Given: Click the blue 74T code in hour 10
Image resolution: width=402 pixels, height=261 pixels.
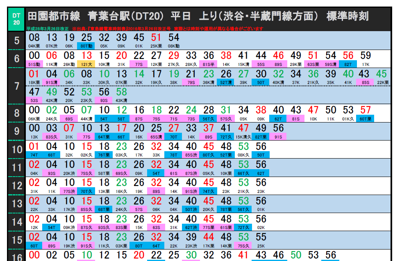Looking at the screenshot, I should tap(34, 155).
